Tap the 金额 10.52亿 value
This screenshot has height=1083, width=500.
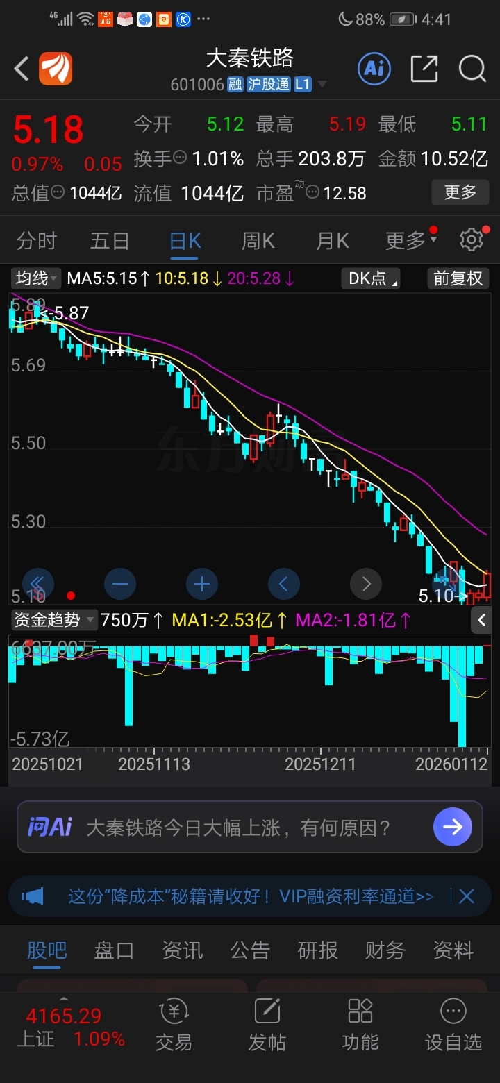(x=454, y=158)
